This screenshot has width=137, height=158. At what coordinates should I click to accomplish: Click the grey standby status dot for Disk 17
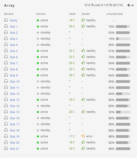click(x=38, y=124)
